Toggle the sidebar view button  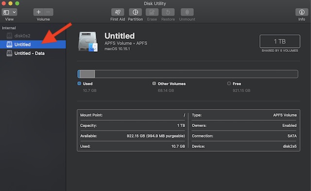click(x=6, y=12)
